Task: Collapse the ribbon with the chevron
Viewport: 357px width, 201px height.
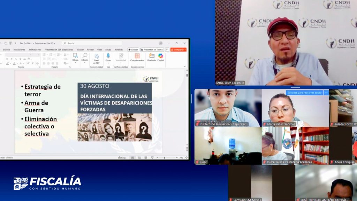Action: point(185,67)
